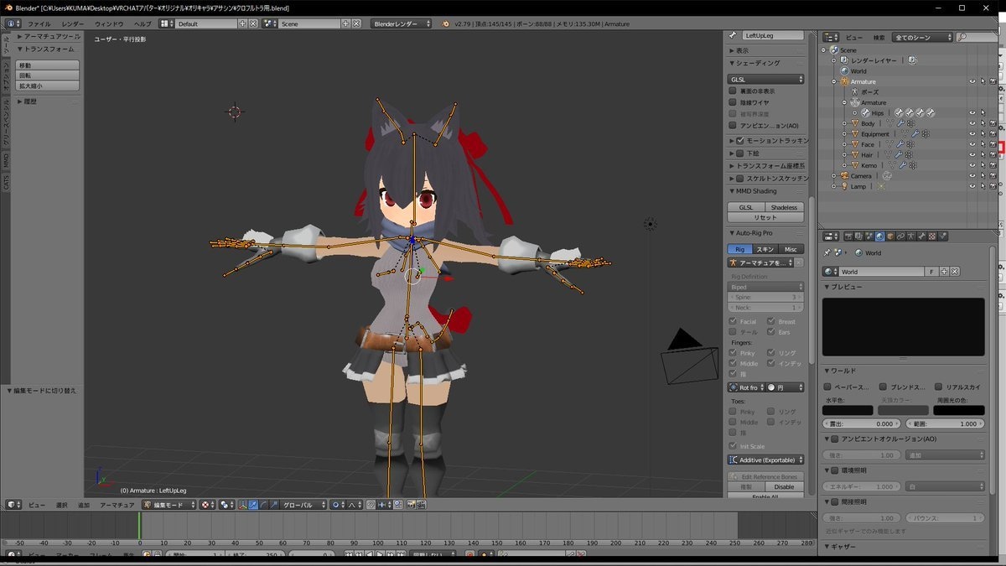Click the LeftUpLeg bone name field
Screen dimensions: 1006x566
pyautogui.click(x=772, y=36)
